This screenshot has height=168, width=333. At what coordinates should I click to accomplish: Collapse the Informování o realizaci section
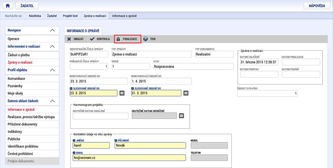[x=52, y=46]
